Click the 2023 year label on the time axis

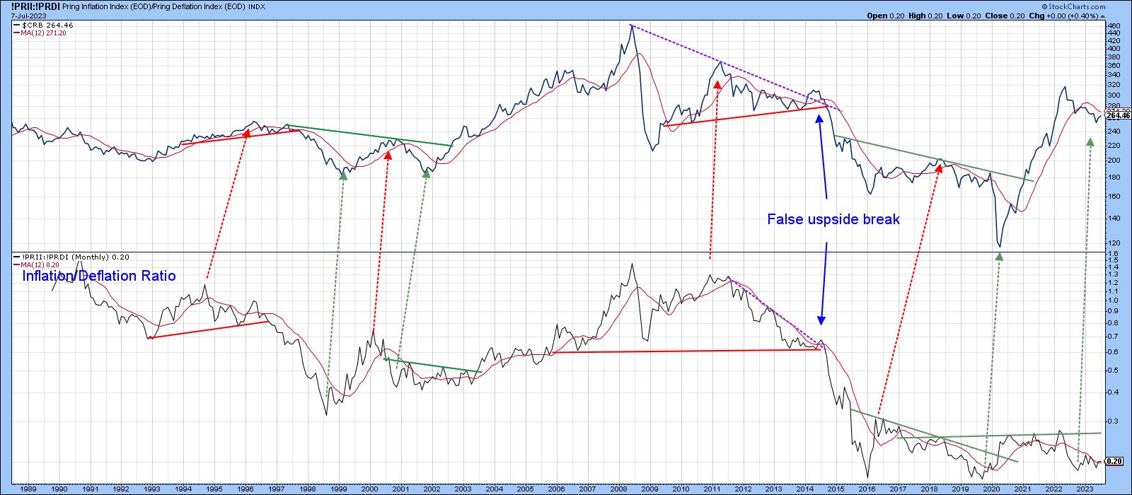pos(1083,489)
